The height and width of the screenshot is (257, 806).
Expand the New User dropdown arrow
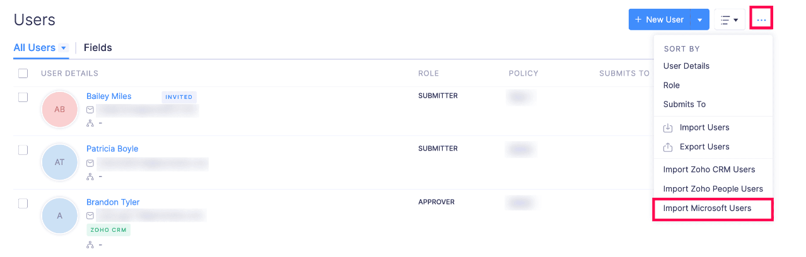[x=700, y=20]
